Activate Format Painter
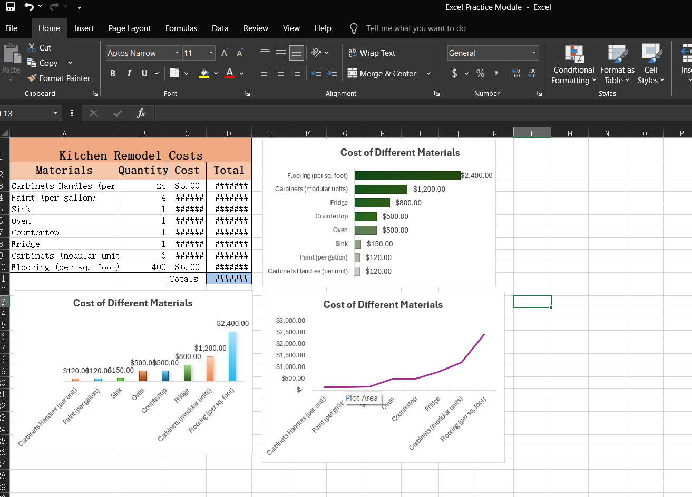The width and height of the screenshot is (692, 497). tap(59, 78)
